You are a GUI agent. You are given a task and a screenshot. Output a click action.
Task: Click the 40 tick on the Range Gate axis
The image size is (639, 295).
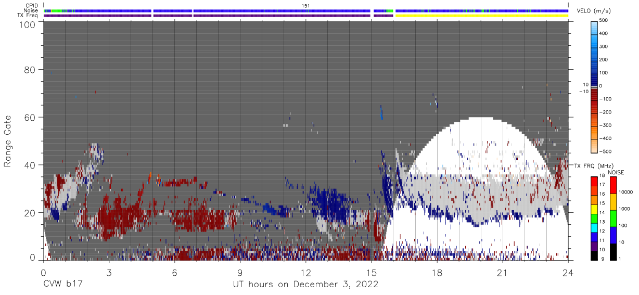tap(30, 165)
